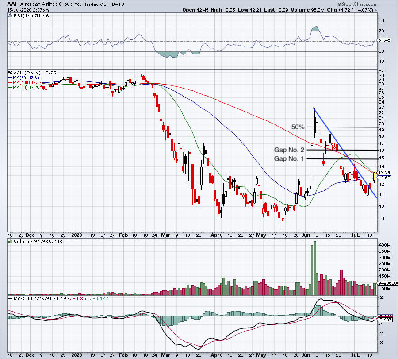Viewport: 398px width, 359px height.
Task: Click the Chg +1.72 (+14.87%) value
Action: coord(350,10)
